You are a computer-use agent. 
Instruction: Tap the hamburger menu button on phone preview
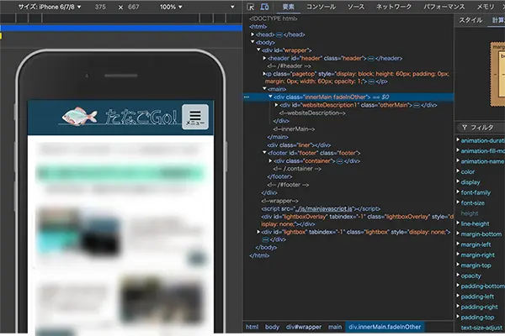196,117
